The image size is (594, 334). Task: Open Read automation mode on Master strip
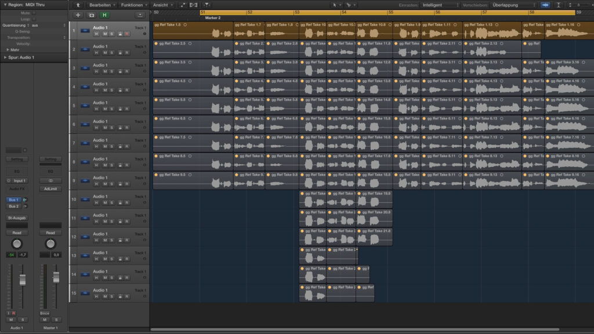pos(50,233)
